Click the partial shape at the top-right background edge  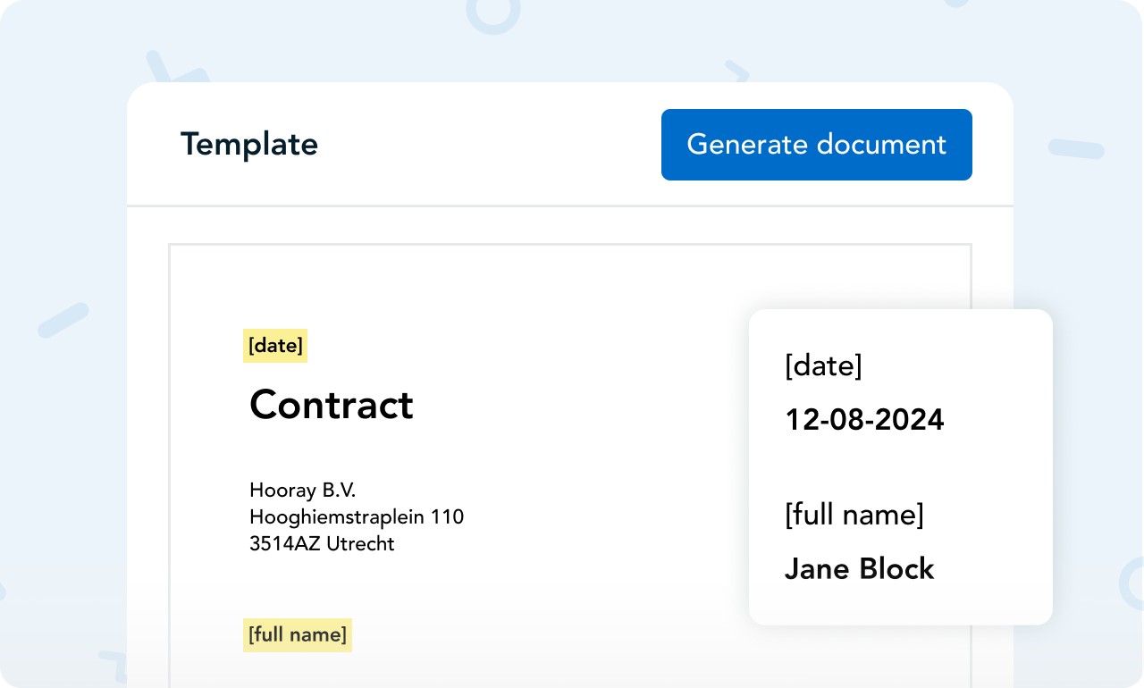[957, 4]
